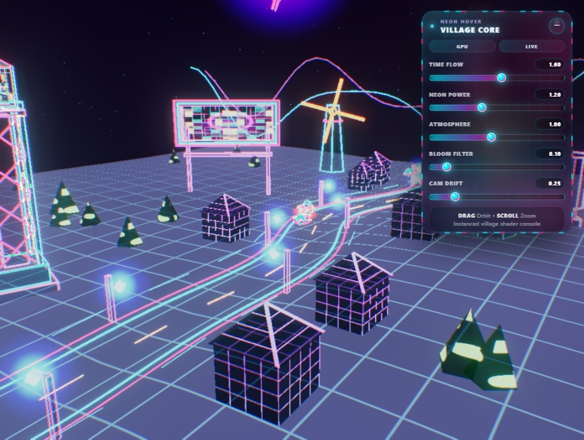This screenshot has width=584, height=440.
Task: Click the yellow windmill blades
Action: (333, 111)
